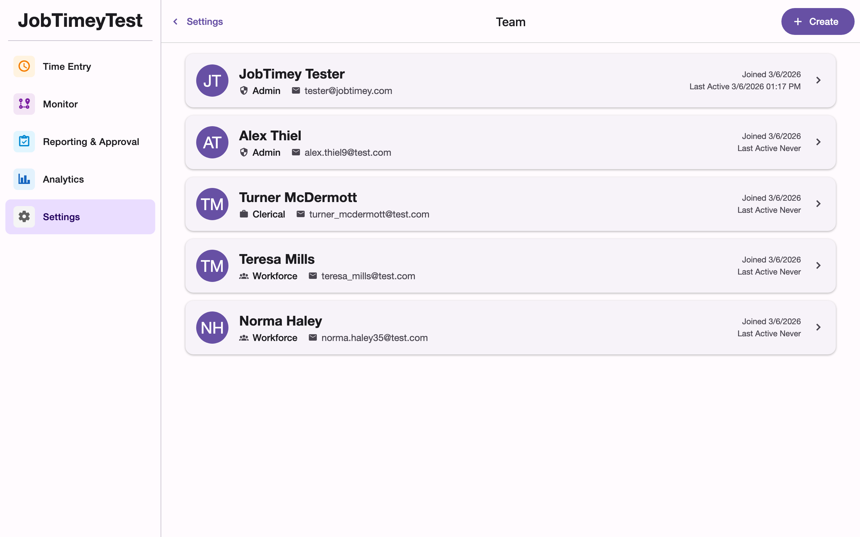Open the Teresa Mills member card
This screenshot has height=537, width=860.
[498, 266]
